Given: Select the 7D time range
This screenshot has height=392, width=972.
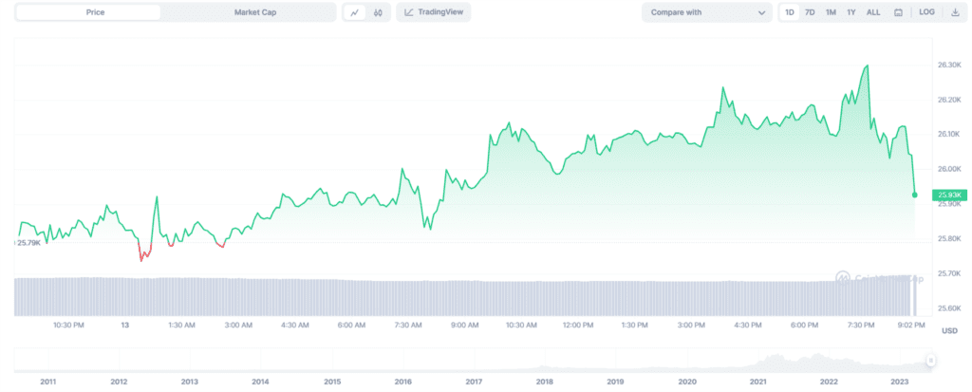Looking at the screenshot, I should (x=810, y=12).
